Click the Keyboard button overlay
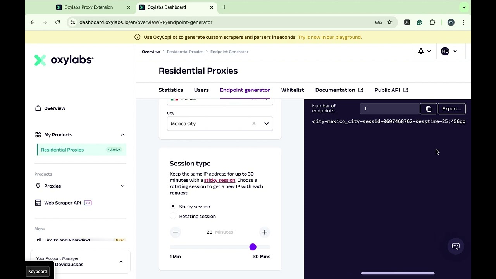This screenshot has width=496, height=279. click(x=38, y=272)
